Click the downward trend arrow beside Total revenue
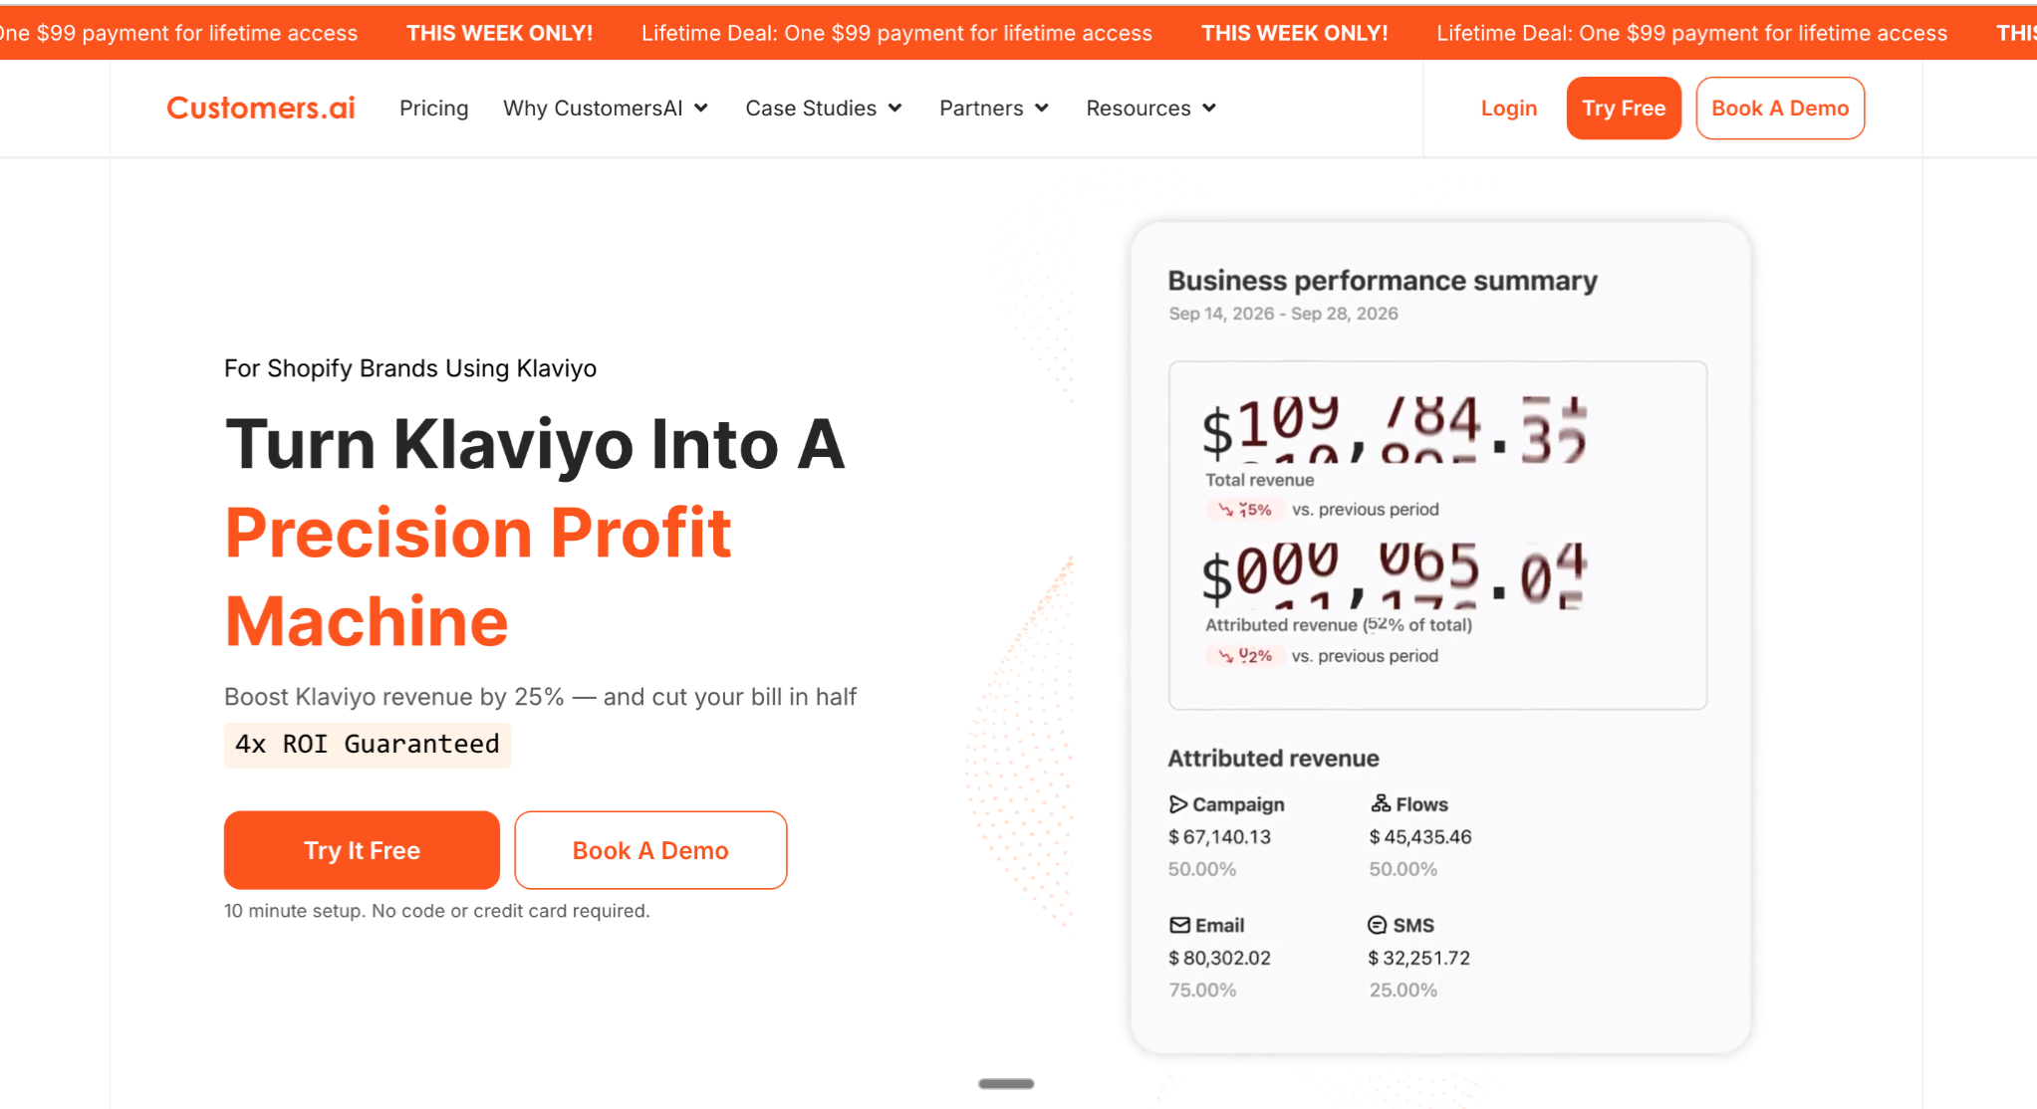The height and width of the screenshot is (1109, 2037). pos(1226,510)
